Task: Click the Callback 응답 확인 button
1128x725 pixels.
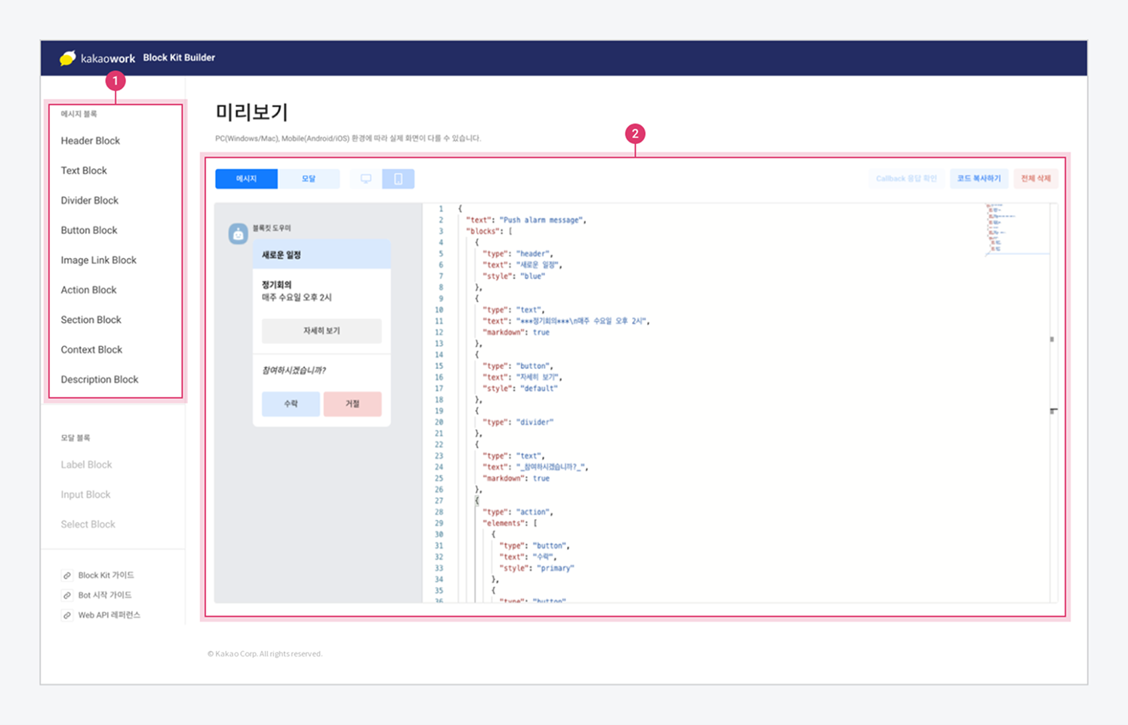Action: (x=906, y=179)
